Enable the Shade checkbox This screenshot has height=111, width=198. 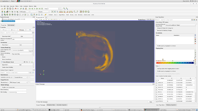point(1,57)
